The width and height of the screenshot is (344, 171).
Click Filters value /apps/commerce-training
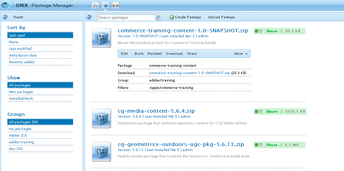pos(171,88)
